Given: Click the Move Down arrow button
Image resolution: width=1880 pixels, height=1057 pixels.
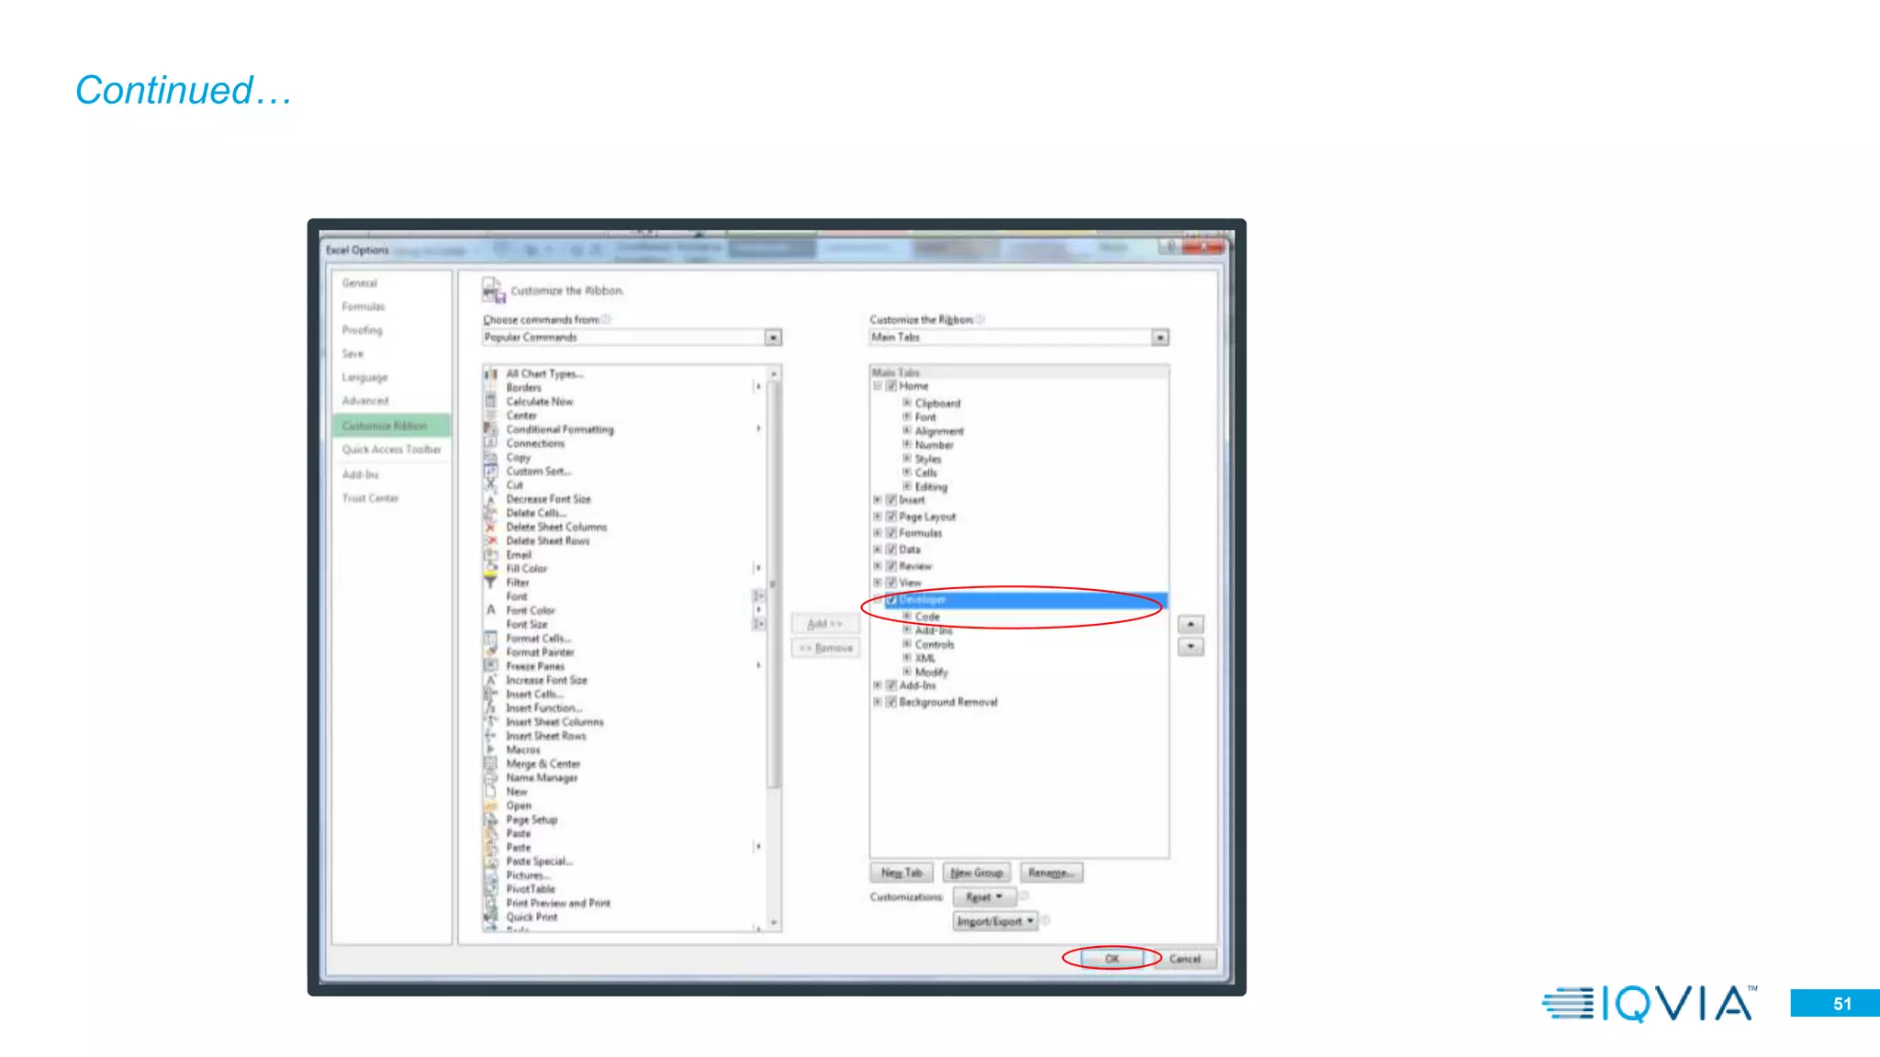Looking at the screenshot, I should pyautogui.click(x=1191, y=647).
